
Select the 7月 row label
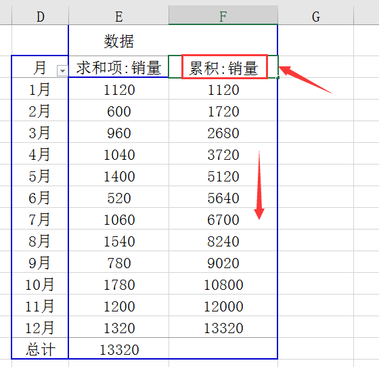(x=40, y=219)
